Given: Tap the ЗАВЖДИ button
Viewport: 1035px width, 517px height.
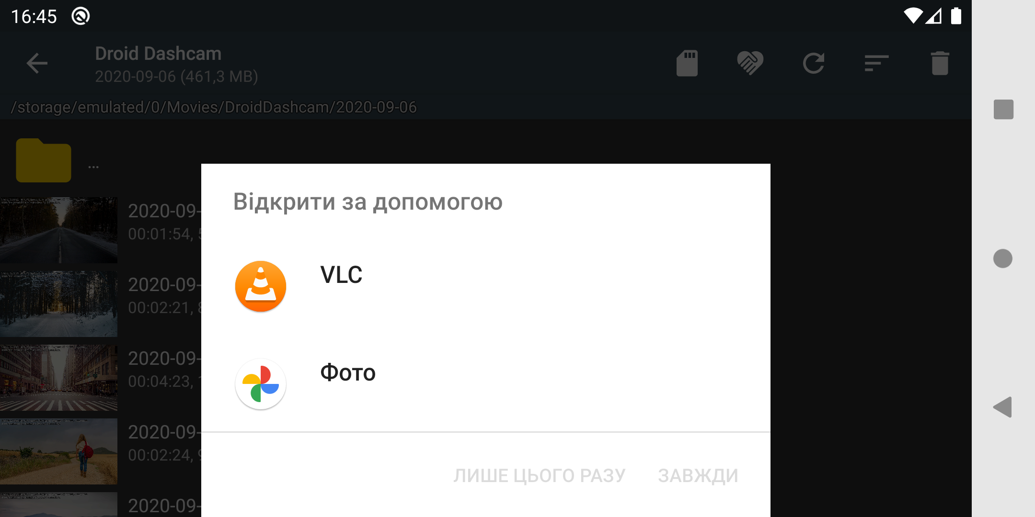Looking at the screenshot, I should click(698, 476).
